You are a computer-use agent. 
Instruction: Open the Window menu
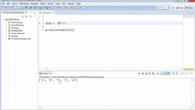click(x=71, y=4)
